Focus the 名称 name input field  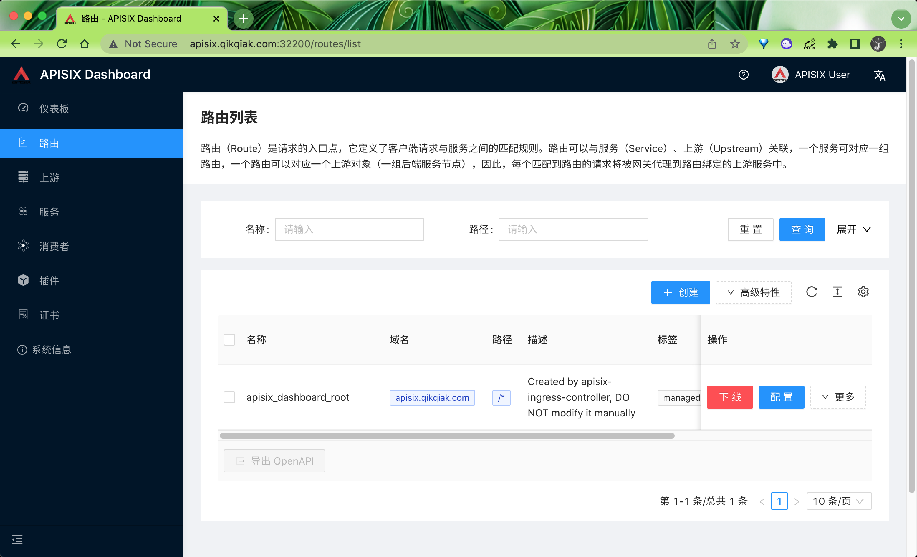(350, 229)
